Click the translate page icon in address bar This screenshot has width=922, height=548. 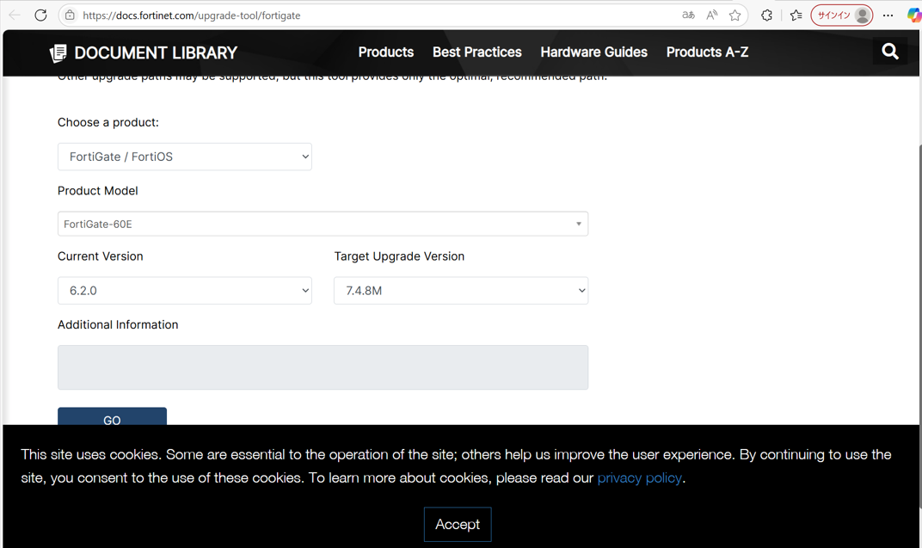point(688,15)
